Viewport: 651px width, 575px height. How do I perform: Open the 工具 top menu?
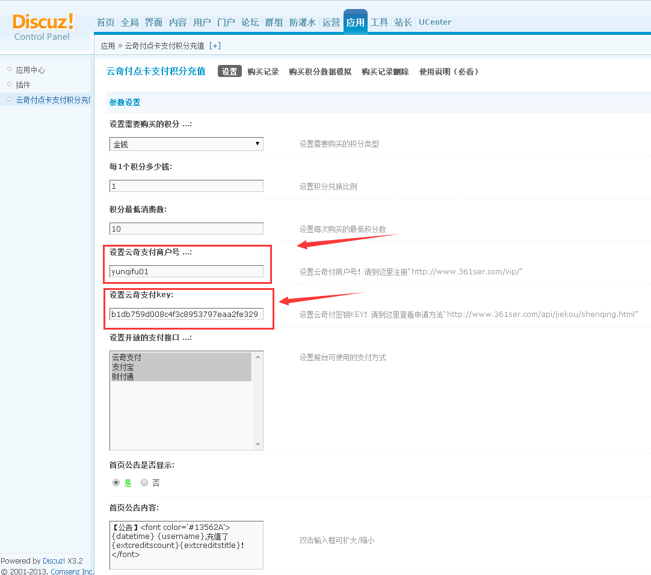379,22
